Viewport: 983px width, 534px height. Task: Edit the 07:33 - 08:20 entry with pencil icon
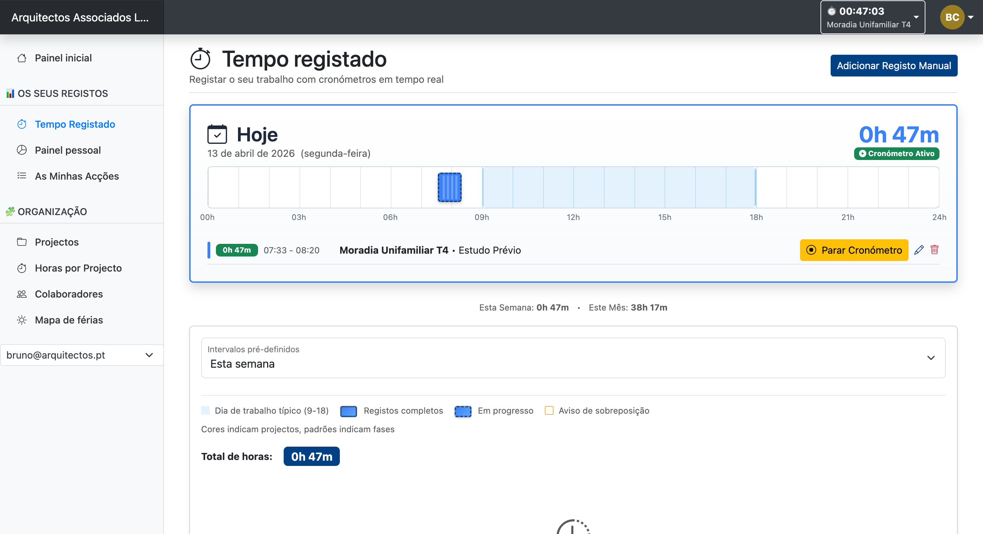(x=919, y=250)
